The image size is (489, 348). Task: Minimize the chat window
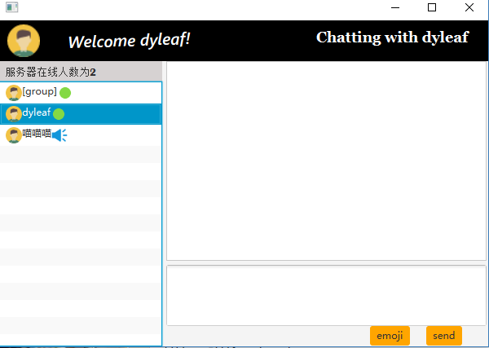[x=395, y=7]
